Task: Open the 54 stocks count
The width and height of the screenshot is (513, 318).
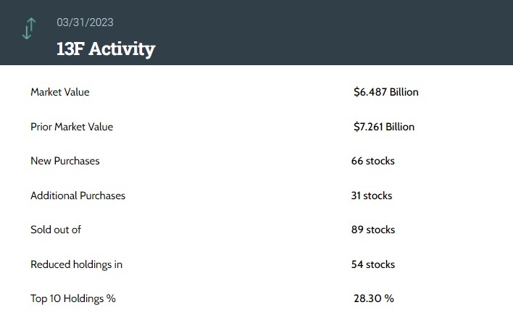Action: tap(372, 264)
